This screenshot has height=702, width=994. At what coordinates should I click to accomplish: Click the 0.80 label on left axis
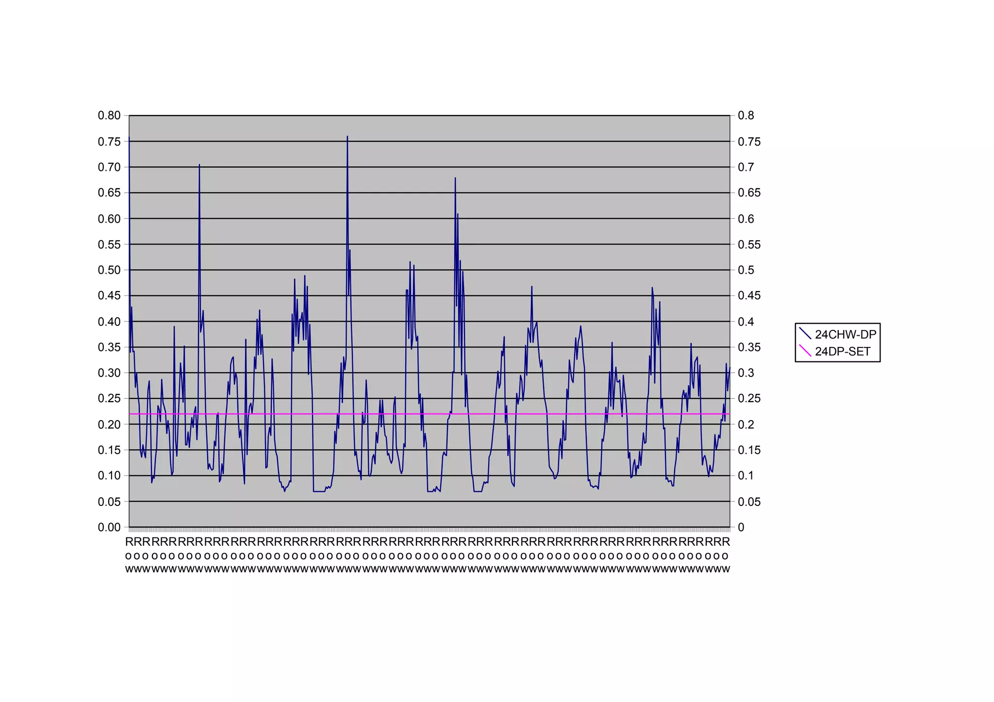tap(109, 115)
